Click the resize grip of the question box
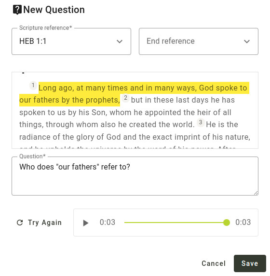The image size is (270, 276). tap(256, 193)
